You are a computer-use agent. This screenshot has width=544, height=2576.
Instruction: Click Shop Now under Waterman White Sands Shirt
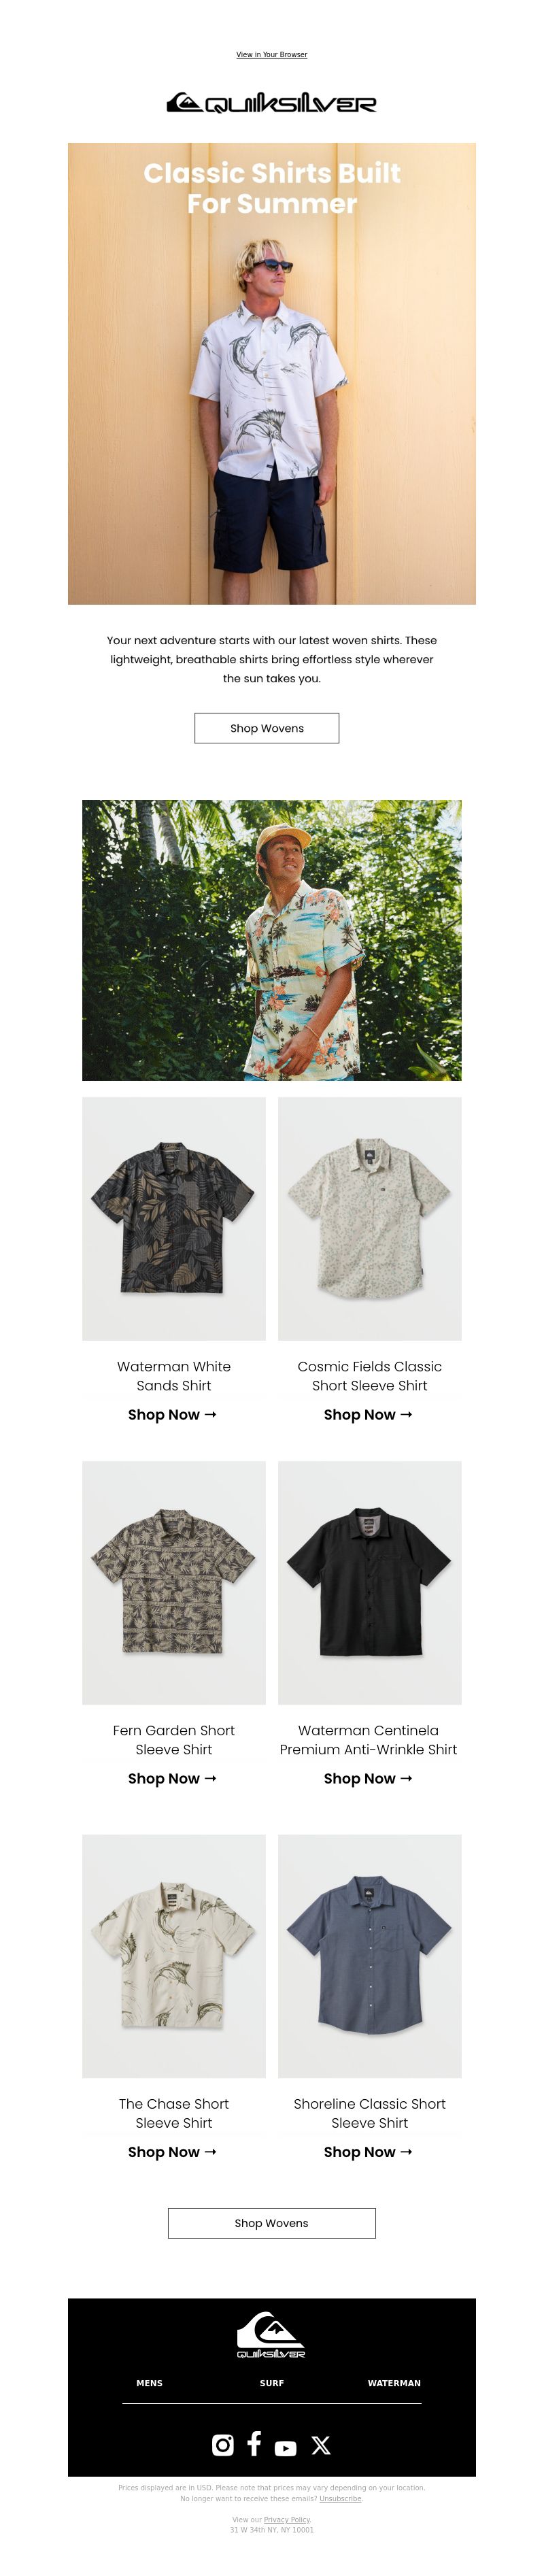[172, 1414]
